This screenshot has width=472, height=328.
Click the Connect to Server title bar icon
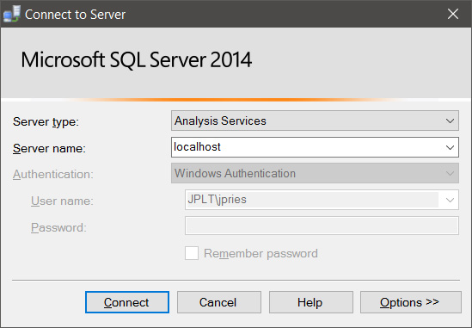(11, 14)
